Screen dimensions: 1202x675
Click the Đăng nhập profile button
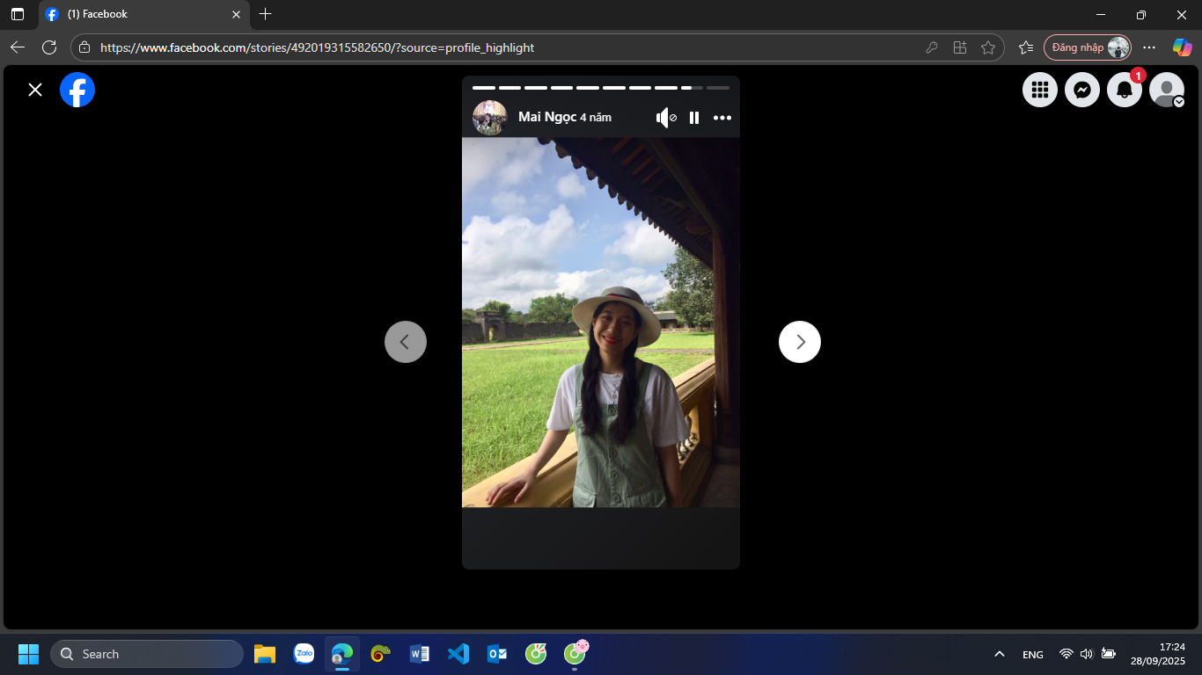tap(1088, 47)
